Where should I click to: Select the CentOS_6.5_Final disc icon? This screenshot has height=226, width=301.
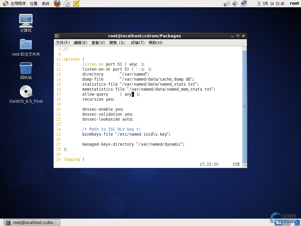coord(26,94)
